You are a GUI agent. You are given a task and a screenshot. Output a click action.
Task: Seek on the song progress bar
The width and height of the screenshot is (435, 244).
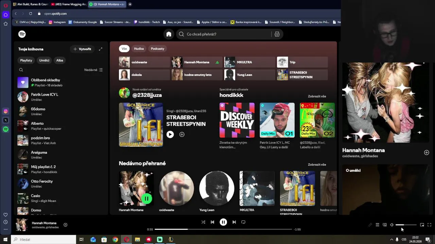click(223, 229)
